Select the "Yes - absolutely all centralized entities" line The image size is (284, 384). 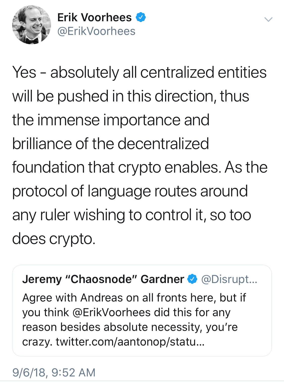click(x=139, y=72)
